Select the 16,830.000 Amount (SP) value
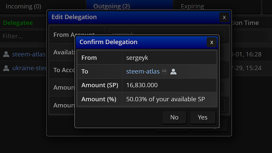This screenshot has height=153, width=272. [142, 85]
